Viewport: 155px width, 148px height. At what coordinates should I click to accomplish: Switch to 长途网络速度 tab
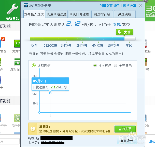(x=57, y=14)
